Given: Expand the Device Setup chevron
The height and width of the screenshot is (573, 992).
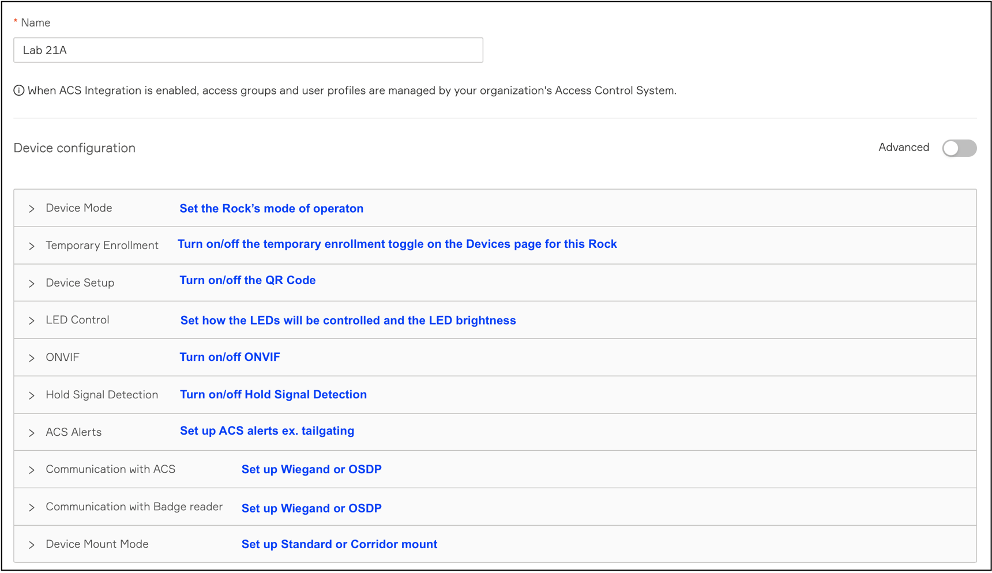Looking at the screenshot, I should pyautogui.click(x=32, y=284).
